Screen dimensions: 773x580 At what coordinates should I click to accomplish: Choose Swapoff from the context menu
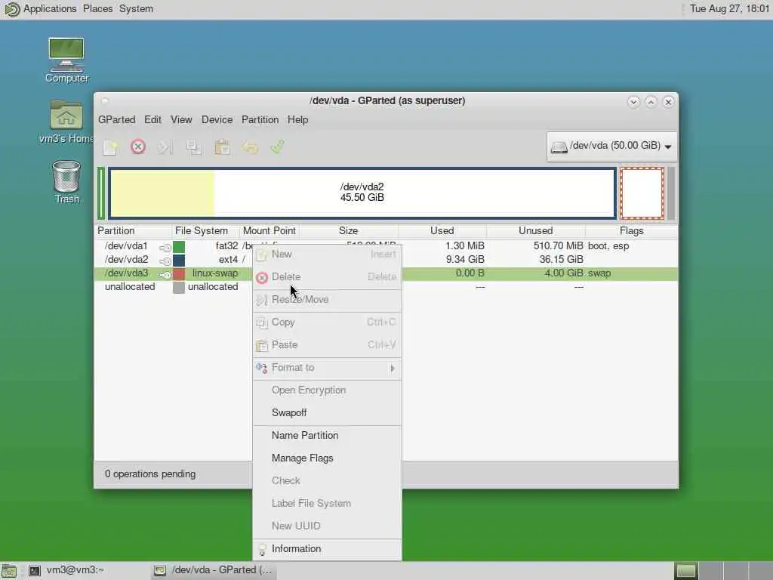[x=328, y=413]
